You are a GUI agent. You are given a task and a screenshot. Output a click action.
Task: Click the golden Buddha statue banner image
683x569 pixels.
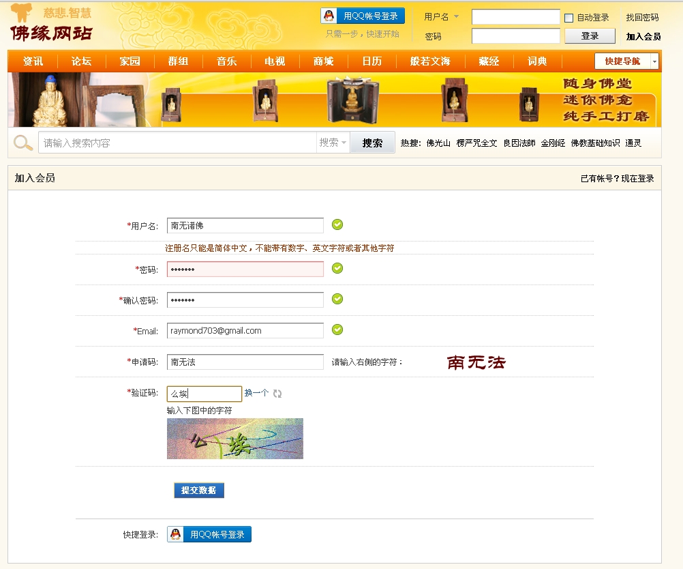[50, 100]
